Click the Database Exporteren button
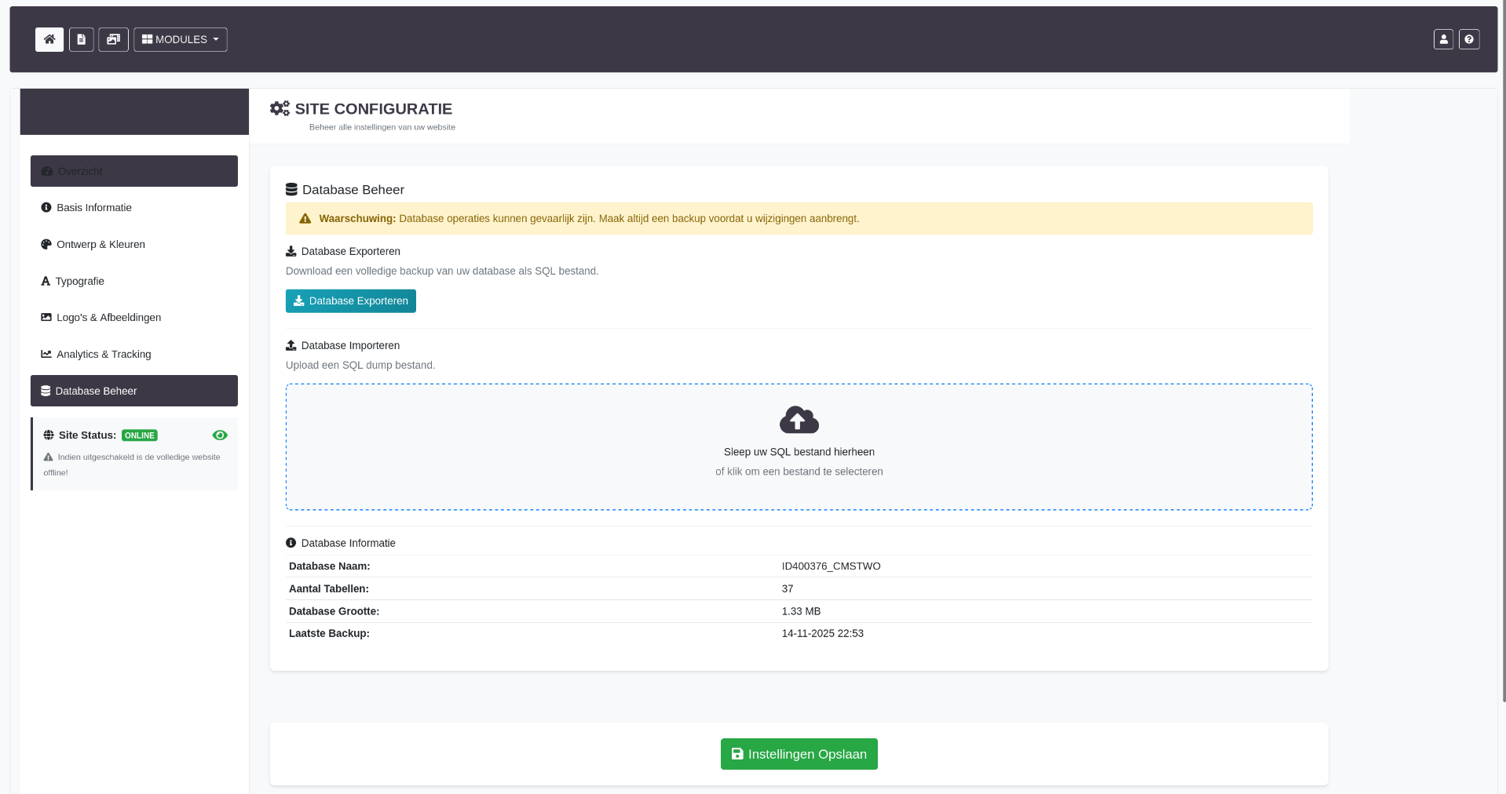The height and width of the screenshot is (794, 1506). click(350, 300)
